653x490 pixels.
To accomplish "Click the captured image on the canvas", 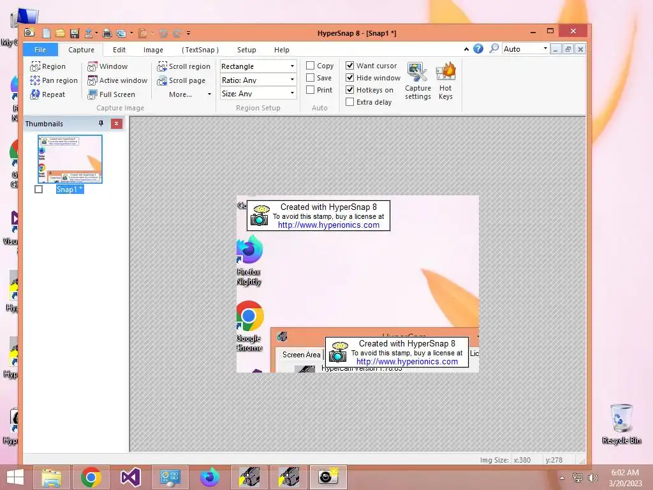I will pos(357,284).
